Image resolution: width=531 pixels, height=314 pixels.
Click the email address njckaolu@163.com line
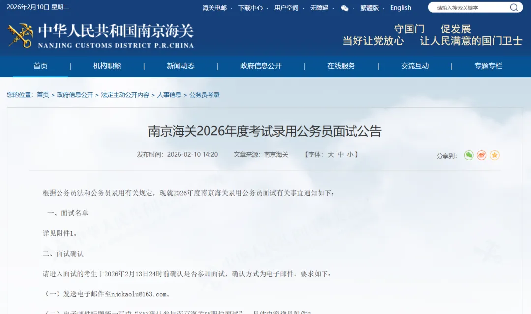click(108, 294)
